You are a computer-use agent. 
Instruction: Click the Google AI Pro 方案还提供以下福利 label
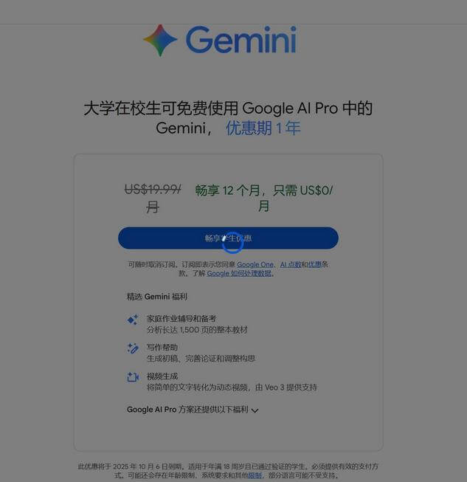point(187,410)
